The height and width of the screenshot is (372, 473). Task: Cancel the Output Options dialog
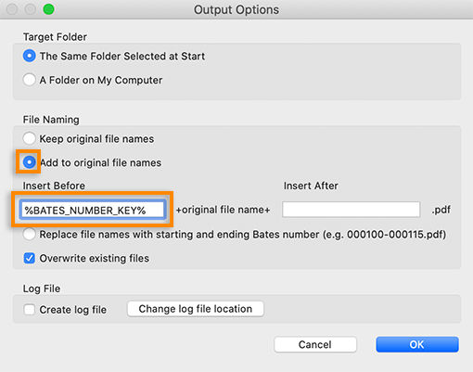tap(315, 344)
